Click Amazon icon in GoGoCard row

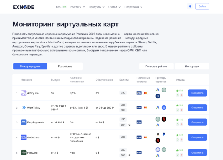pyautogui.click(x=158, y=134)
